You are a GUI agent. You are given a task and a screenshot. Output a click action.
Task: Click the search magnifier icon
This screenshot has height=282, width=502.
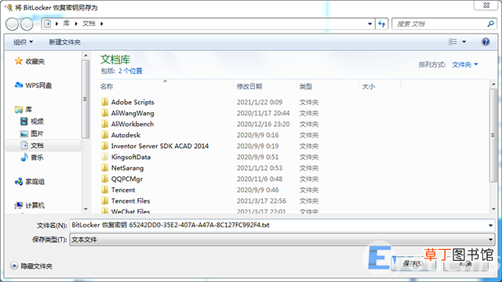(490, 23)
